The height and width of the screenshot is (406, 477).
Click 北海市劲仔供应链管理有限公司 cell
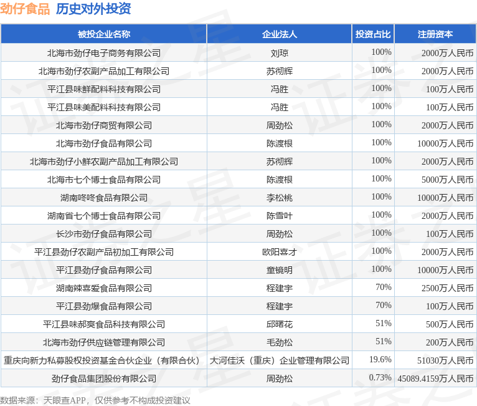[x=104, y=342]
